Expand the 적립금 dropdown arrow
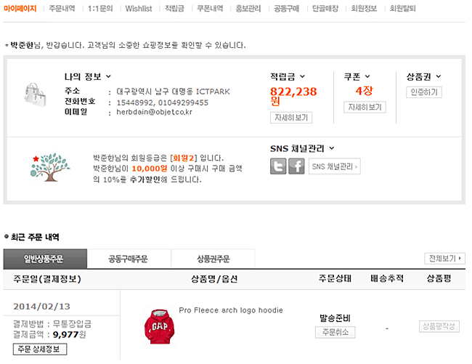 [x=302, y=76]
